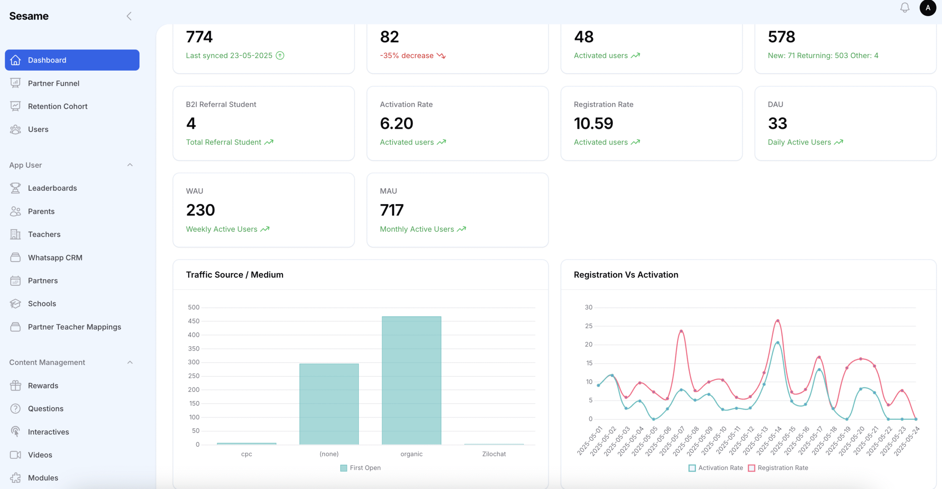The width and height of the screenshot is (942, 489).
Task: Click the Questions help-circle icon
Action: [x=15, y=408]
